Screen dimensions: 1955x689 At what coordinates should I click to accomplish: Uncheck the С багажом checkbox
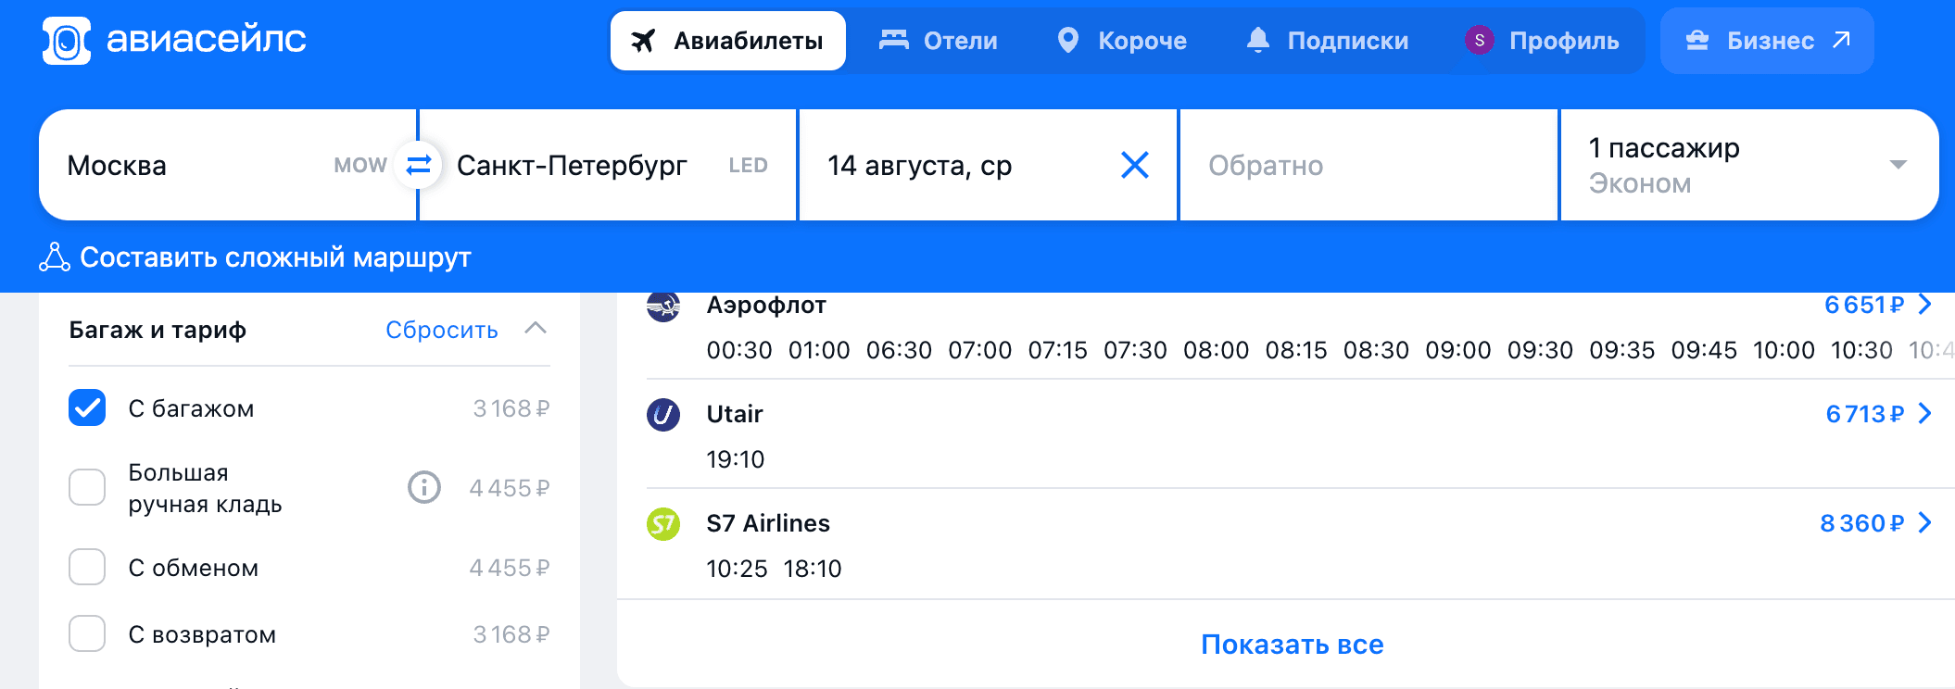coord(87,407)
